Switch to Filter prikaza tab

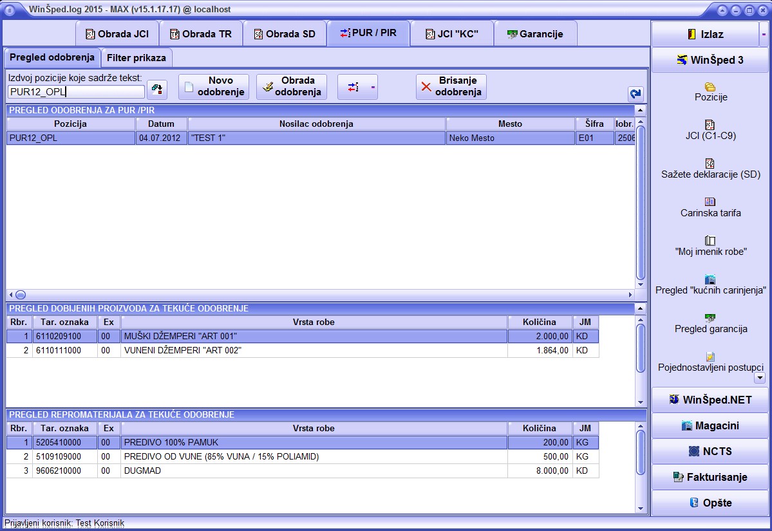pyautogui.click(x=137, y=58)
